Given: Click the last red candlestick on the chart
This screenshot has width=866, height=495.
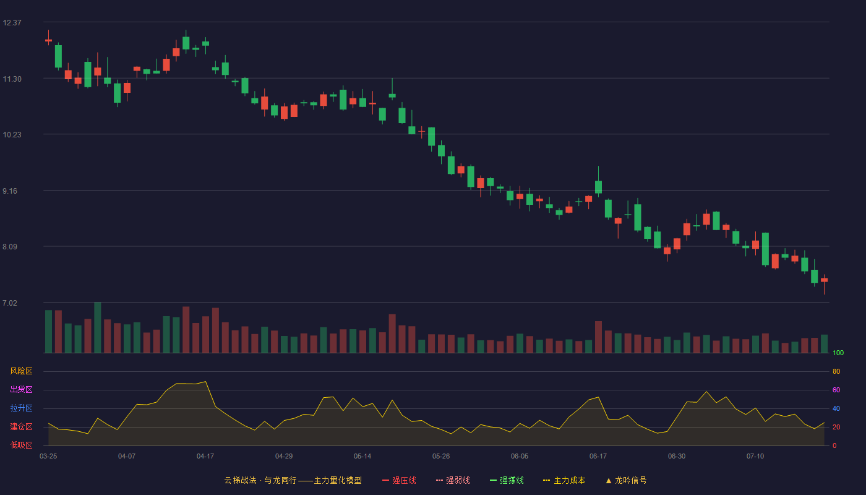Looking at the screenshot, I should pyautogui.click(x=824, y=280).
